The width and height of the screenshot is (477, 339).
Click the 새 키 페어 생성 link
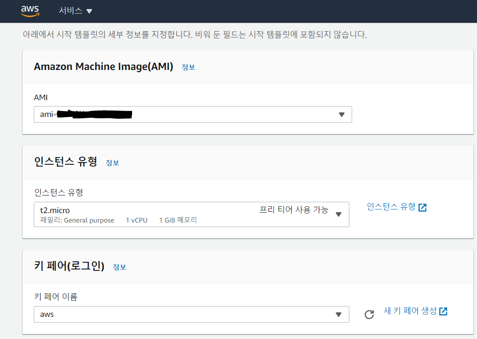pos(410,311)
